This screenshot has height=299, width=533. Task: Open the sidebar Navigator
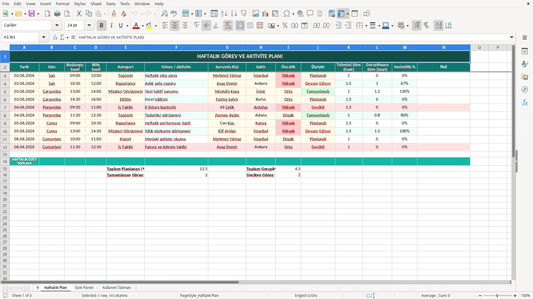(525, 90)
